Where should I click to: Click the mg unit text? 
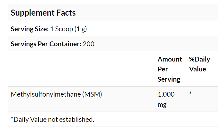tap(162, 104)
